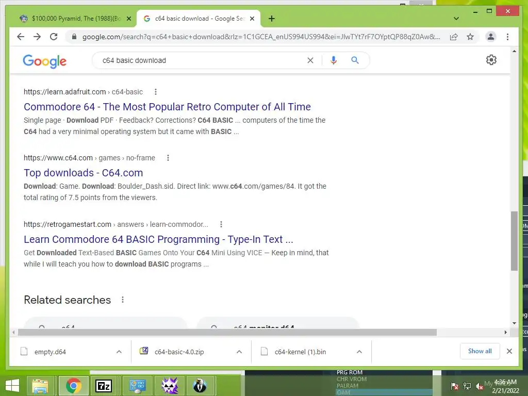Open the Windows Start menu

(x=12, y=386)
